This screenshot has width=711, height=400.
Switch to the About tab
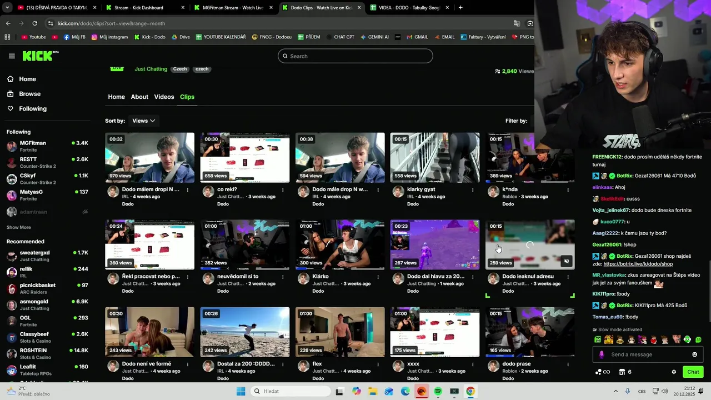pyautogui.click(x=139, y=97)
